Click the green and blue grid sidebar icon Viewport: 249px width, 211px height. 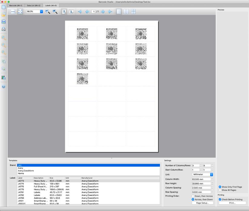(x=4, y=78)
